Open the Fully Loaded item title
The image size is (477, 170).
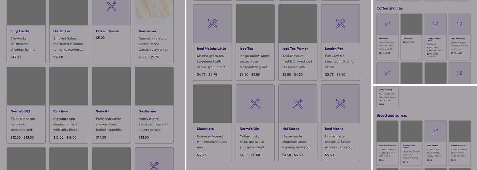[20, 31]
